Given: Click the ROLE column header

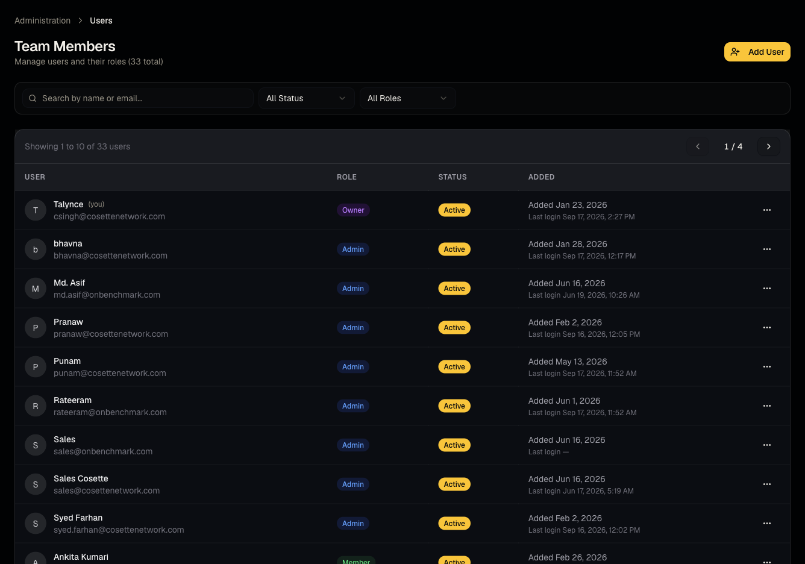Looking at the screenshot, I should [x=346, y=177].
